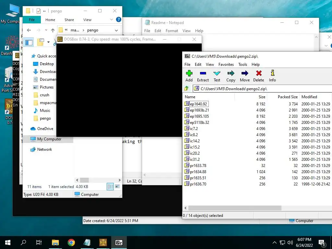Open Pictures in Explorer navigation pane

(47, 87)
